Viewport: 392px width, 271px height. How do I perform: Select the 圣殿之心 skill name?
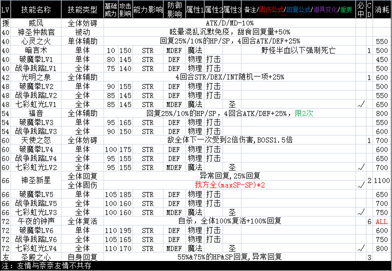[x=36, y=257]
